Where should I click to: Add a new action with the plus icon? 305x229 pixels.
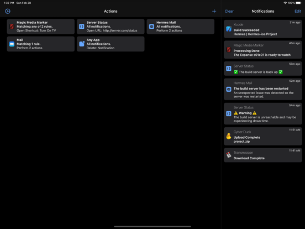point(214,11)
